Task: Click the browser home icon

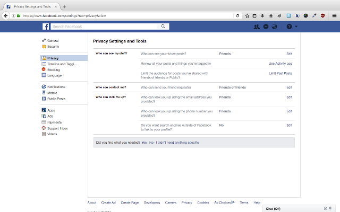Action: (x=271, y=15)
